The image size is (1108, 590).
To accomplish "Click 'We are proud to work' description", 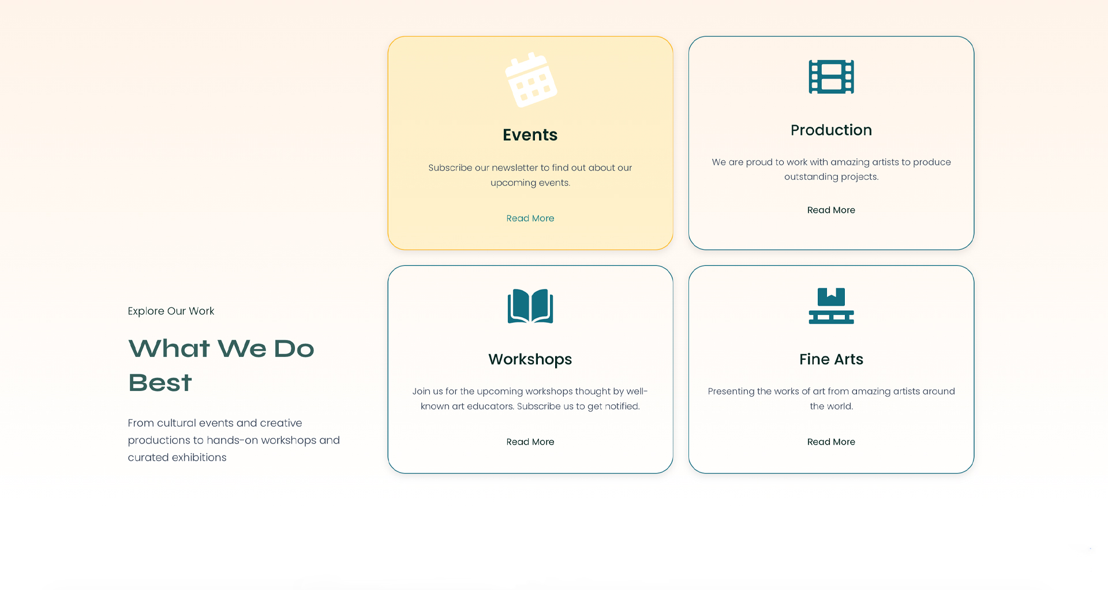I will (x=831, y=170).
